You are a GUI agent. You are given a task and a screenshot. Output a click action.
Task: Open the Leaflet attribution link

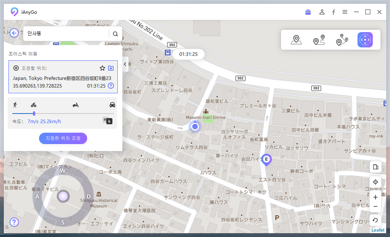(x=378, y=230)
